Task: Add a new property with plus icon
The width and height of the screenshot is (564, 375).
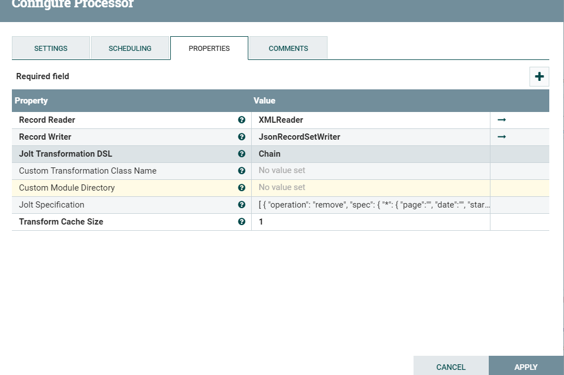Action: click(539, 76)
